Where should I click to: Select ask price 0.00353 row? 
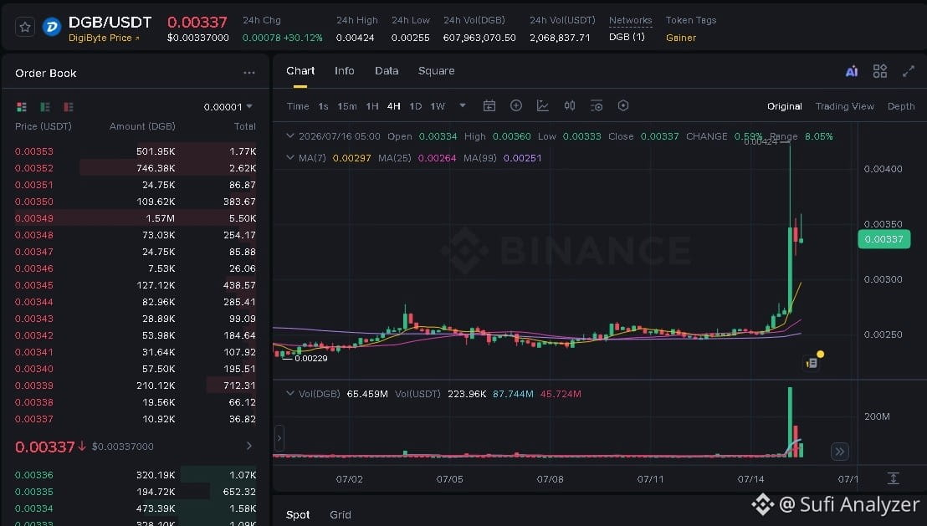click(136, 151)
